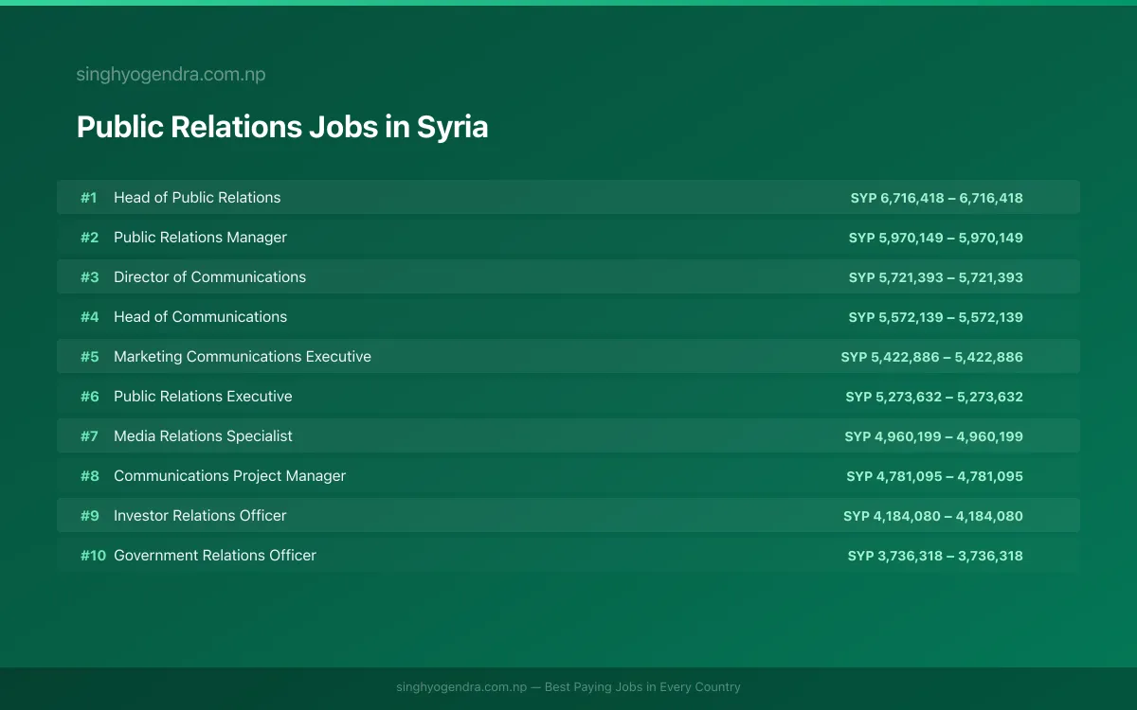Click salary SYP 5,572,139 – 5,572,139

tap(936, 317)
